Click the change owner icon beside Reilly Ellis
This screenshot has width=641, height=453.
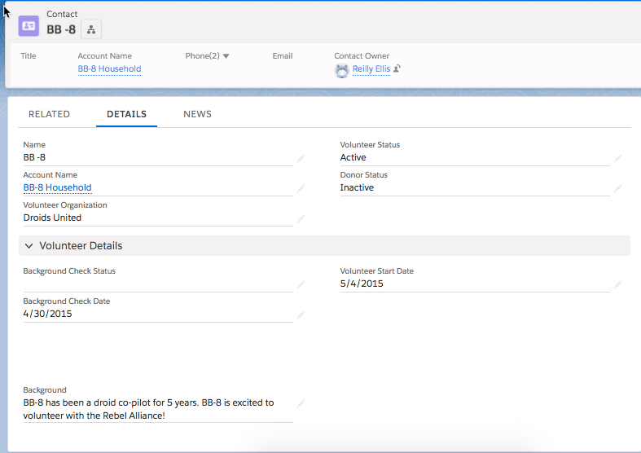click(x=397, y=69)
